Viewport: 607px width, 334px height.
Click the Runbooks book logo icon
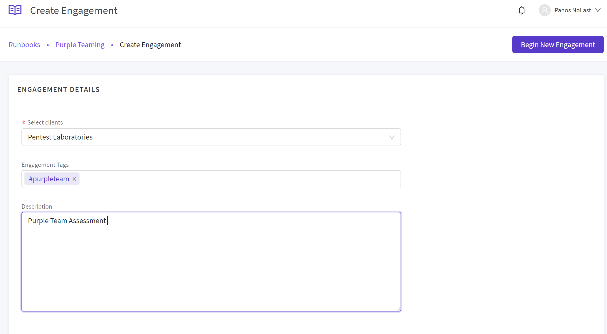tap(15, 10)
